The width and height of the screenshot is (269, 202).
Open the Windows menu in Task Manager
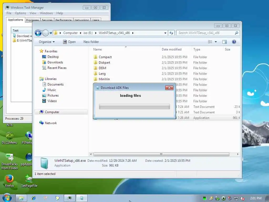pyautogui.click(x=46, y=13)
